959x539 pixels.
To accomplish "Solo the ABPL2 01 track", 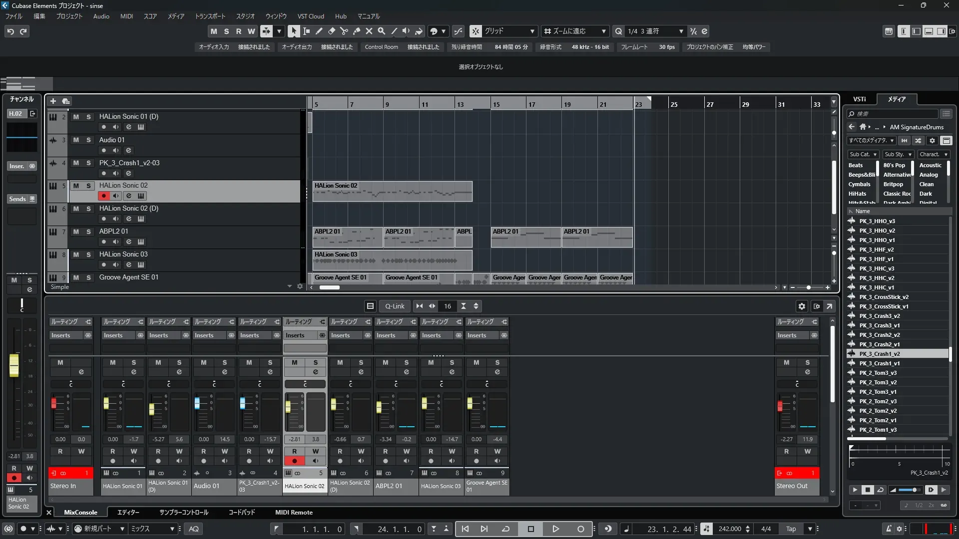I will tap(88, 232).
